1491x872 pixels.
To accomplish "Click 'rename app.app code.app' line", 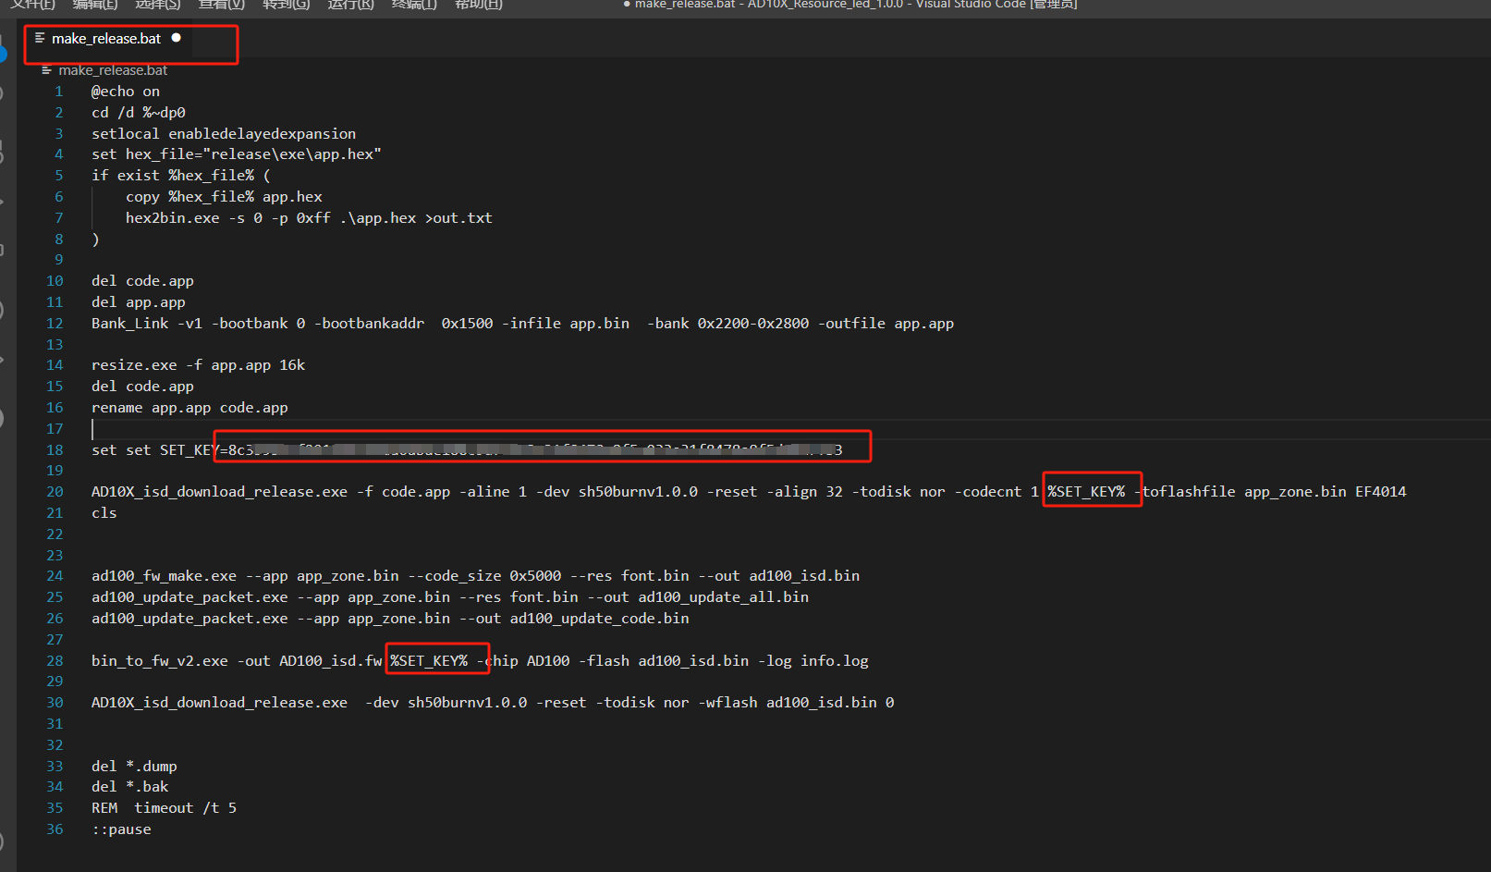I will coord(189,408).
